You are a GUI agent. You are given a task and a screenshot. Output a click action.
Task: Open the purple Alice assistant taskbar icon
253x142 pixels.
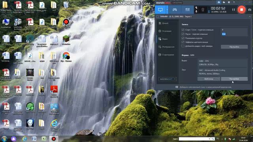(13, 139)
